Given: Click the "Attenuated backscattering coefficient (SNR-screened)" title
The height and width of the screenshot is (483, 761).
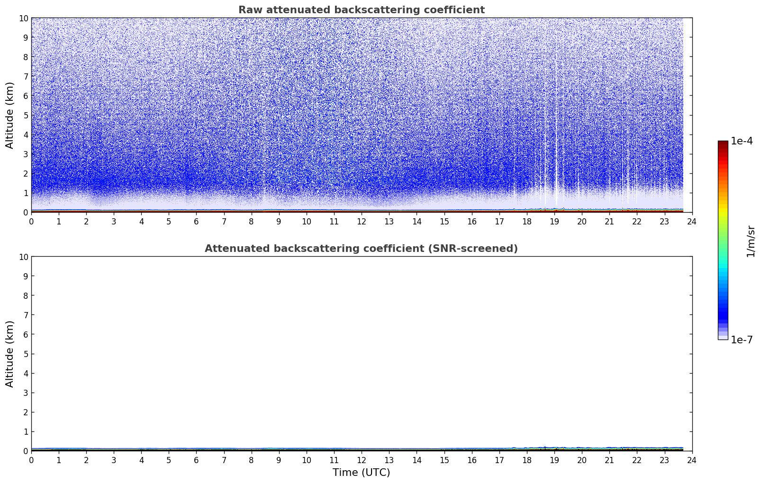Looking at the screenshot, I should point(361,249).
